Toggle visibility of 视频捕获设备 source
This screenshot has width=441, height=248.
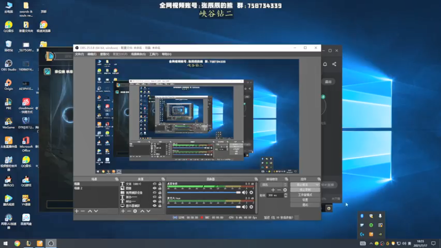point(154,192)
